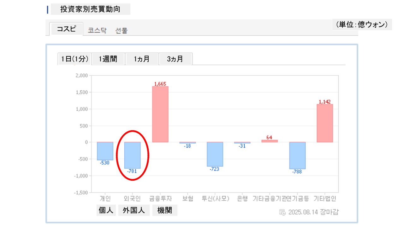
Task: Click the red 1,665 금융투자 bar
Action: pos(160,114)
